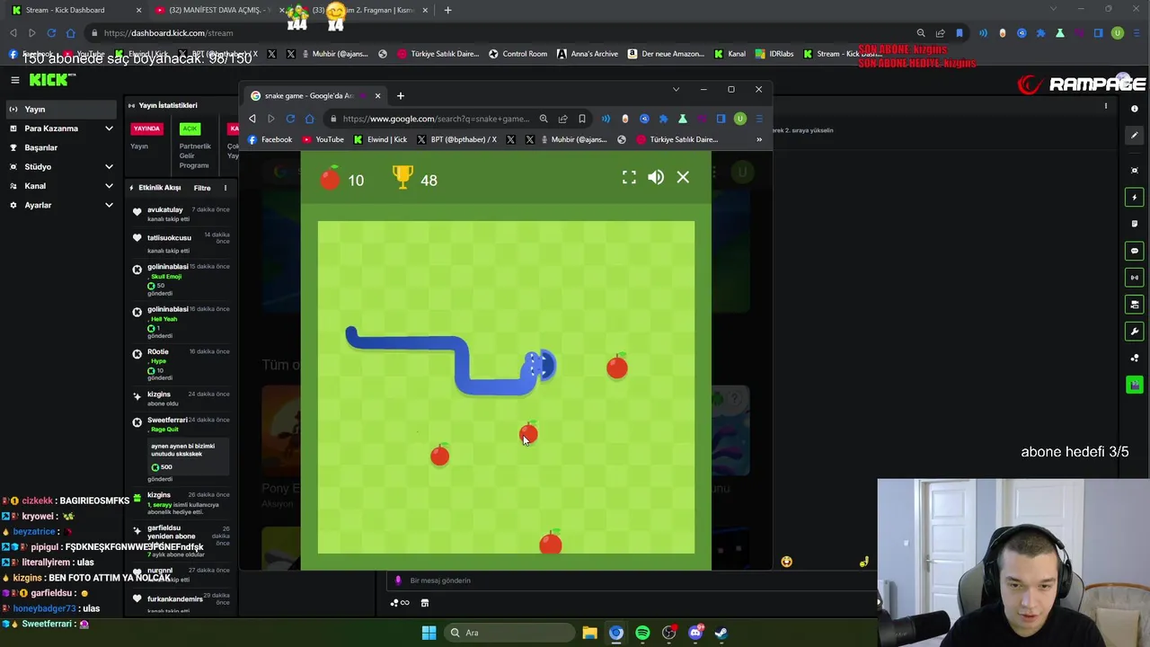The height and width of the screenshot is (647, 1150).
Task: Show tab search dropdown in snake window
Action: [676, 89]
